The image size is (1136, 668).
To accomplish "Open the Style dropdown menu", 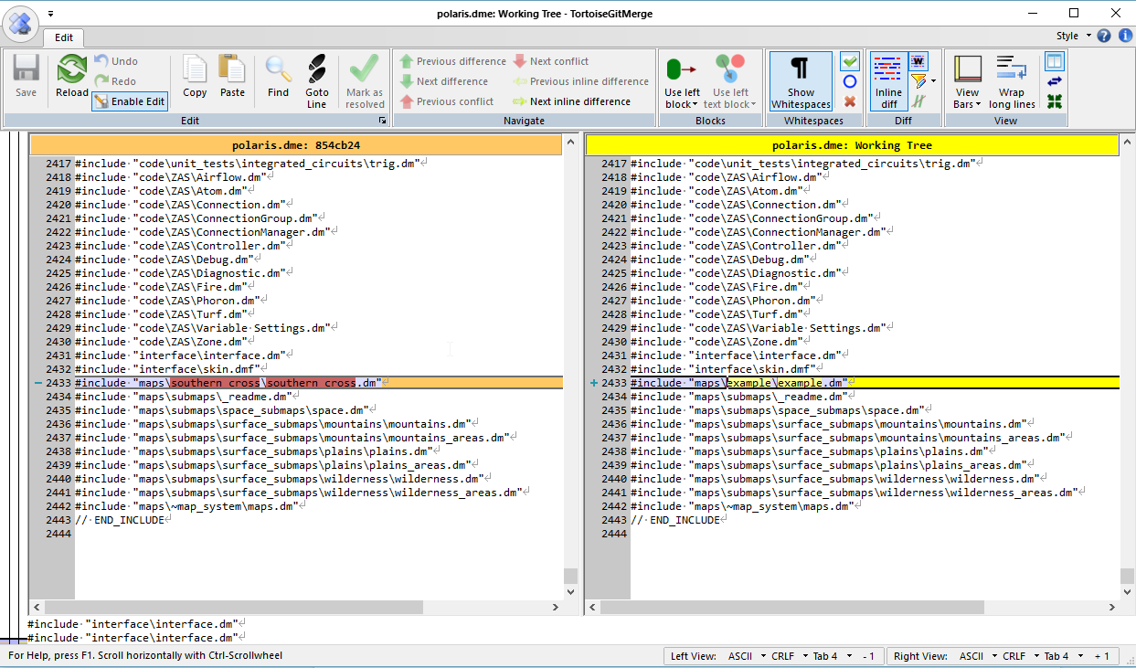I will tap(1073, 36).
